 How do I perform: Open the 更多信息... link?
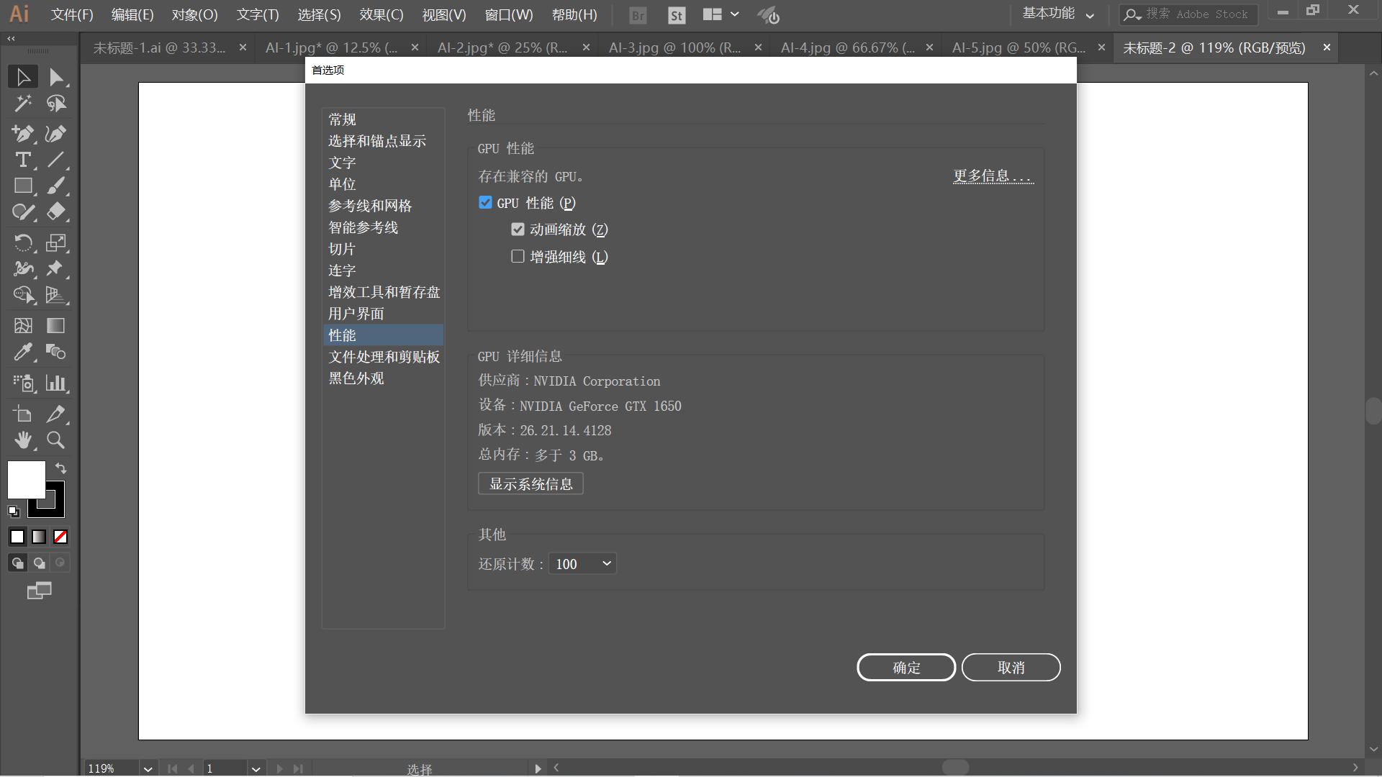(x=993, y=176)
